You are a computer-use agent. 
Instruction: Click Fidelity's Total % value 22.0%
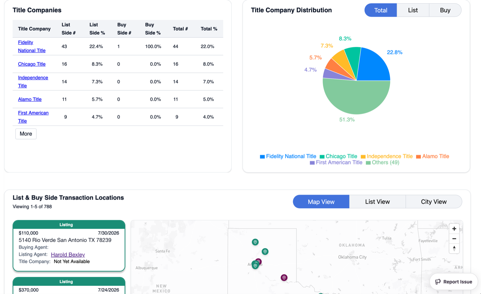coord(208,46)
